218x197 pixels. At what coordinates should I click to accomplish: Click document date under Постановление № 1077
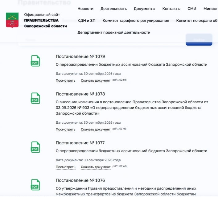tap(88, 160)
